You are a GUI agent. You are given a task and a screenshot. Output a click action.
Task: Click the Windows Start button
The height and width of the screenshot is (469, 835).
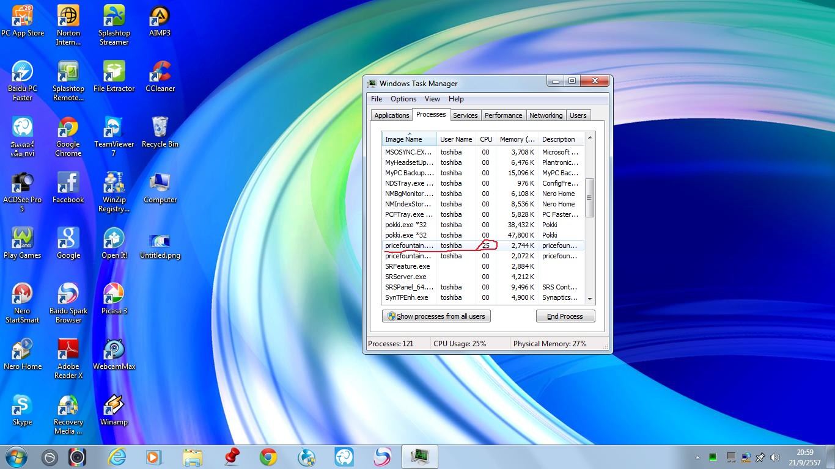16,457
